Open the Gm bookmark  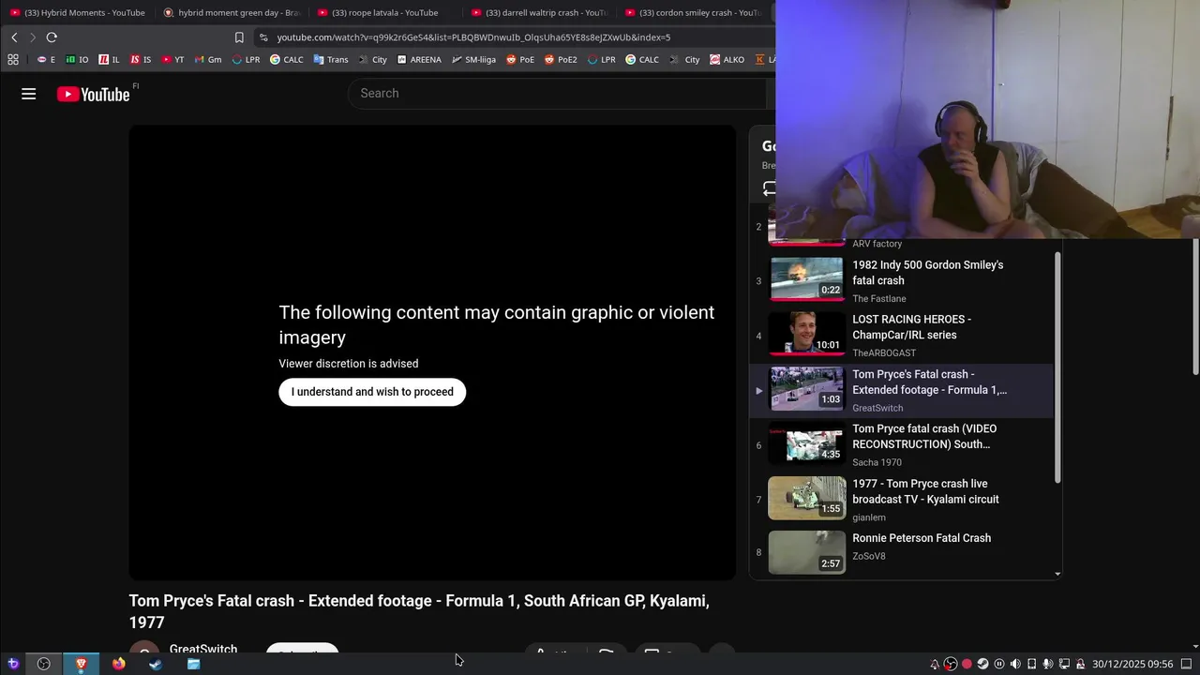click(208, 59)
